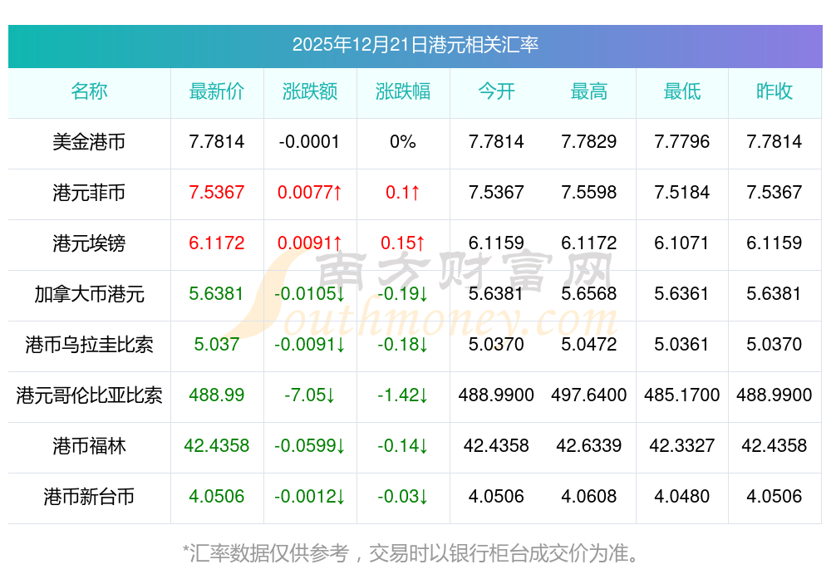Select the 最新价 column header
Image resolution: width=831 pixels, height=579 pixels.
tap(217, 91)
